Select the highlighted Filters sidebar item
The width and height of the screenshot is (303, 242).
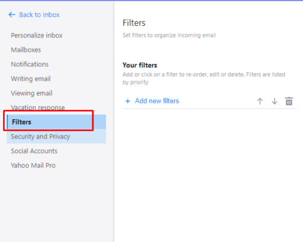[56, 122]
